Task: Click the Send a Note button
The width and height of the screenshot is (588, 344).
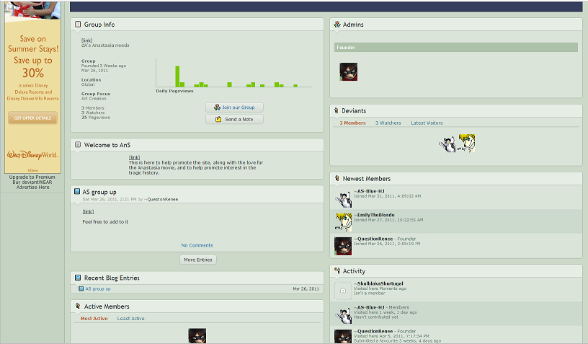Action: (234, 119)
